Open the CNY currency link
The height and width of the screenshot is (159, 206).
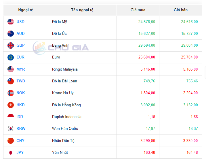click(20, 141)
